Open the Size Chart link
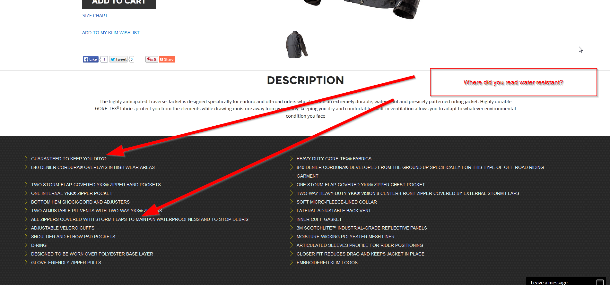Image resolution: width=610 pixels, height=285 pixels. pyautogui.click(x=95, y=15)
